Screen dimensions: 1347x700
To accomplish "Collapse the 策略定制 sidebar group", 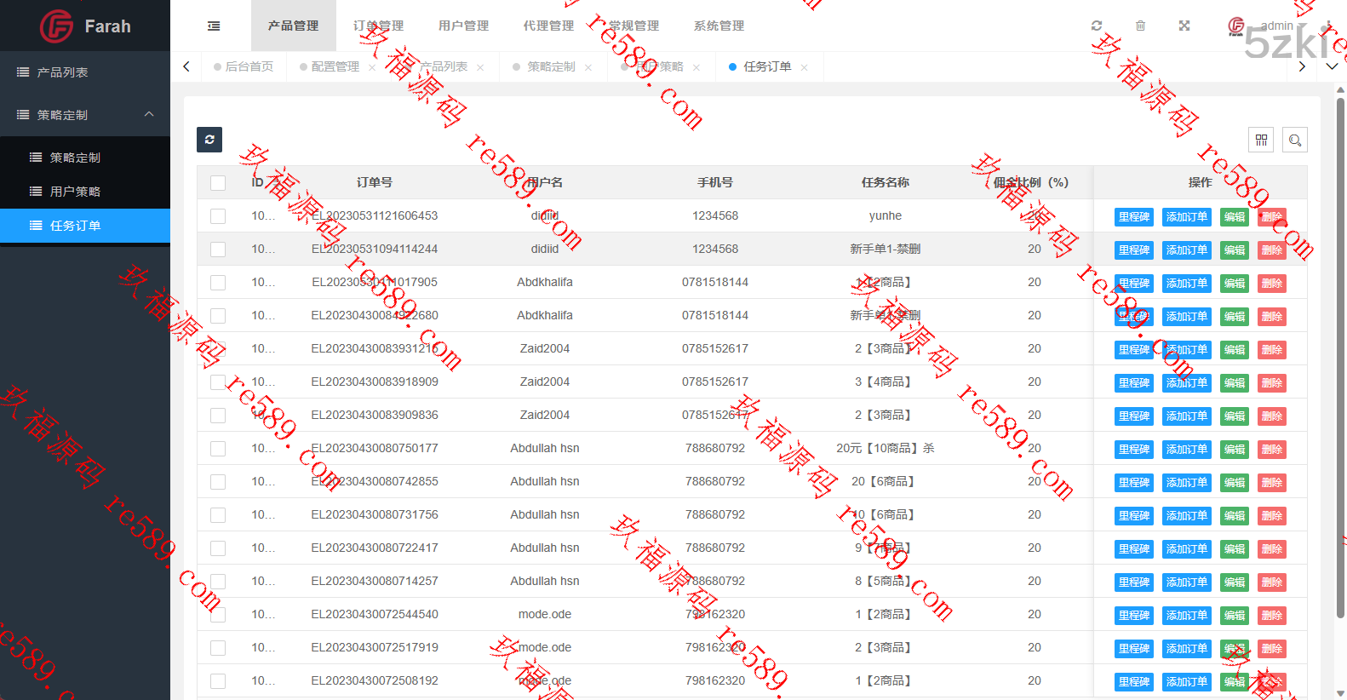I will 85,115.
